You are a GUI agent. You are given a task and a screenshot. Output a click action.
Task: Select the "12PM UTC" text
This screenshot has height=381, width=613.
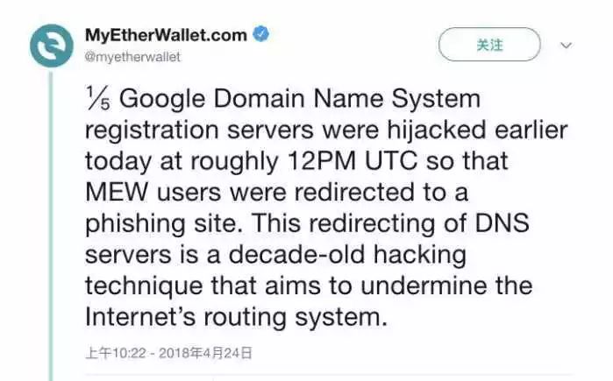tap(353, 161)
